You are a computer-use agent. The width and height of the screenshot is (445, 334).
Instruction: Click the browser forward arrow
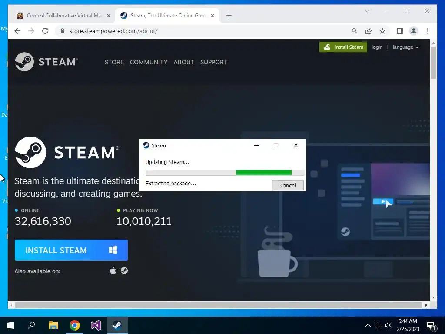(31, 31)
